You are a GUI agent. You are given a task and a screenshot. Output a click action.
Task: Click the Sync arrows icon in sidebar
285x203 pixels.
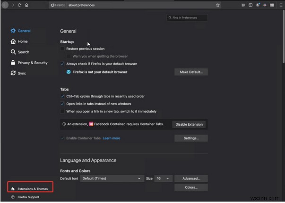[x=13, y=73]
